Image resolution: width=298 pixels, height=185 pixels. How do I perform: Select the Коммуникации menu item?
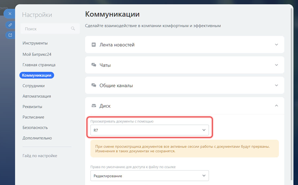37,75
